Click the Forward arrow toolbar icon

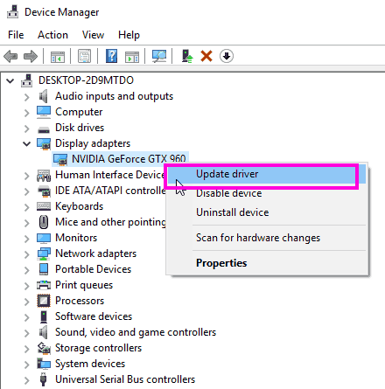click(x=31, y=56)
